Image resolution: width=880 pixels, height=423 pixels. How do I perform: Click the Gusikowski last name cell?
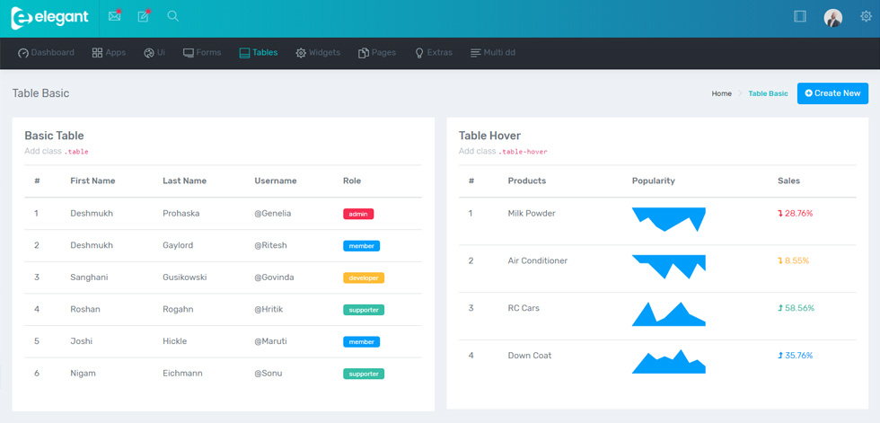click(185, 278)
